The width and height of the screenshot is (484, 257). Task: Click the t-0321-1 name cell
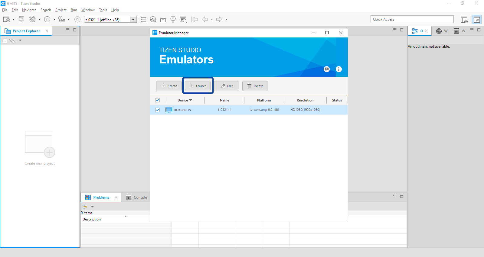point(224,110)
